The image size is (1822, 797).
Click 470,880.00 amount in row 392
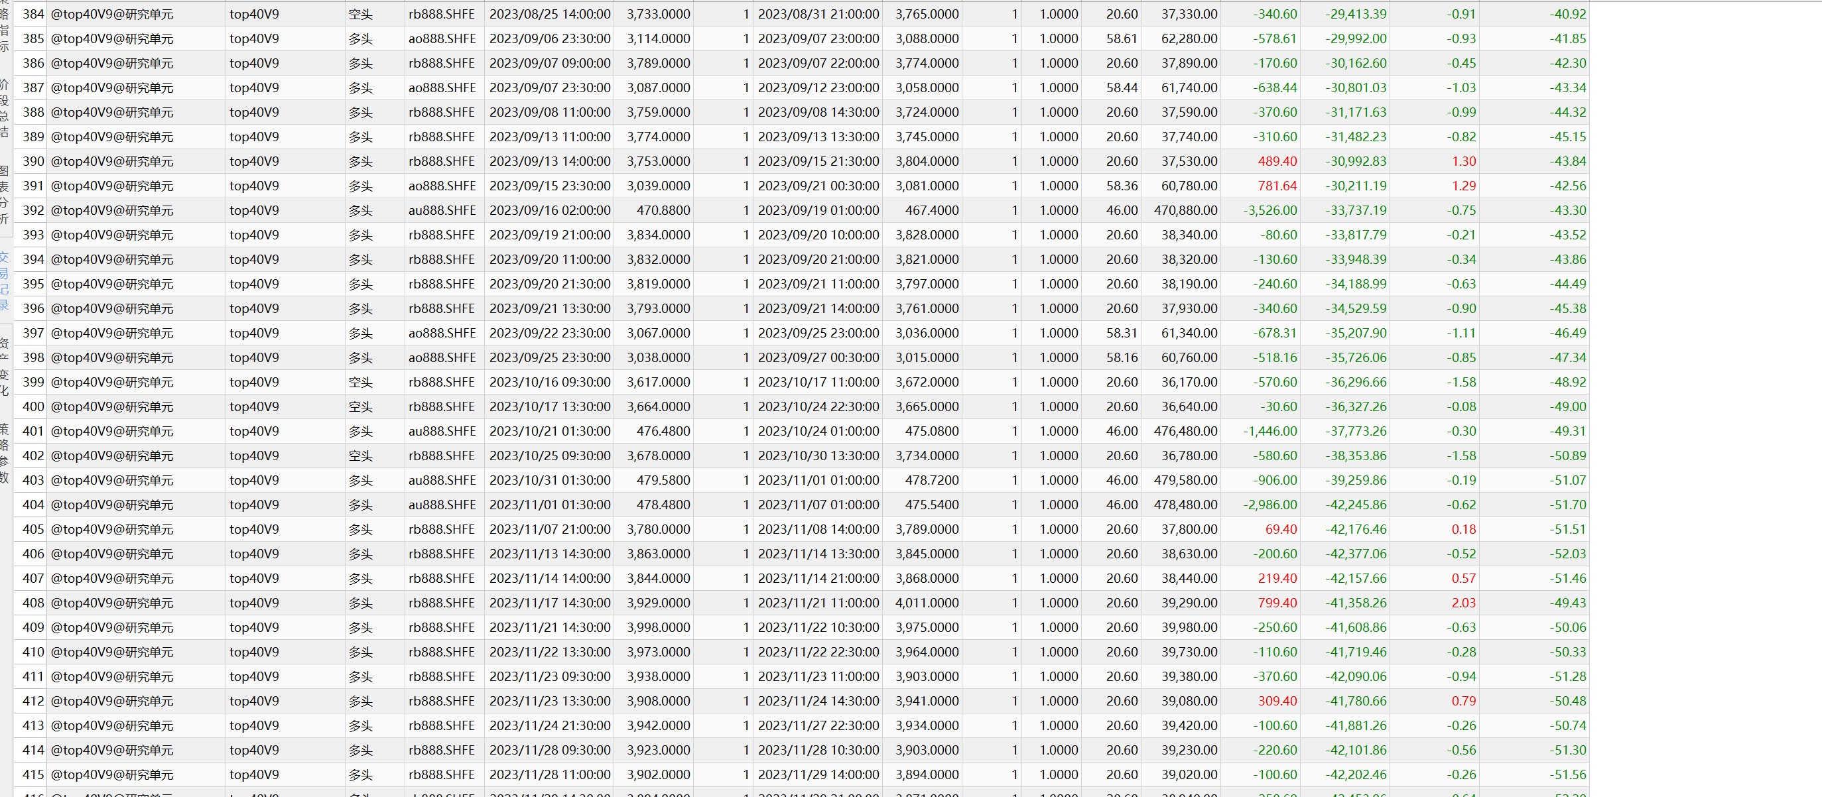tap(1185, 211)
